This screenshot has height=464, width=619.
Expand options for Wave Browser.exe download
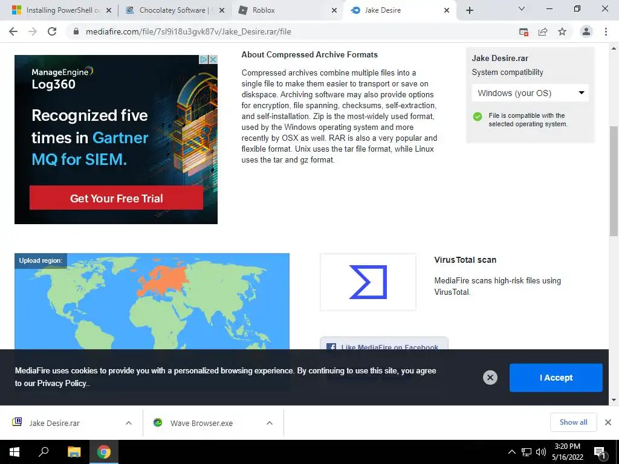270,423
